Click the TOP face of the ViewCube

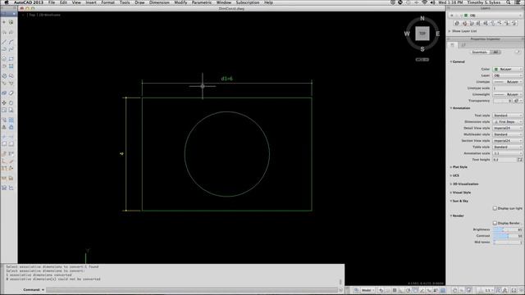(422, 34)
